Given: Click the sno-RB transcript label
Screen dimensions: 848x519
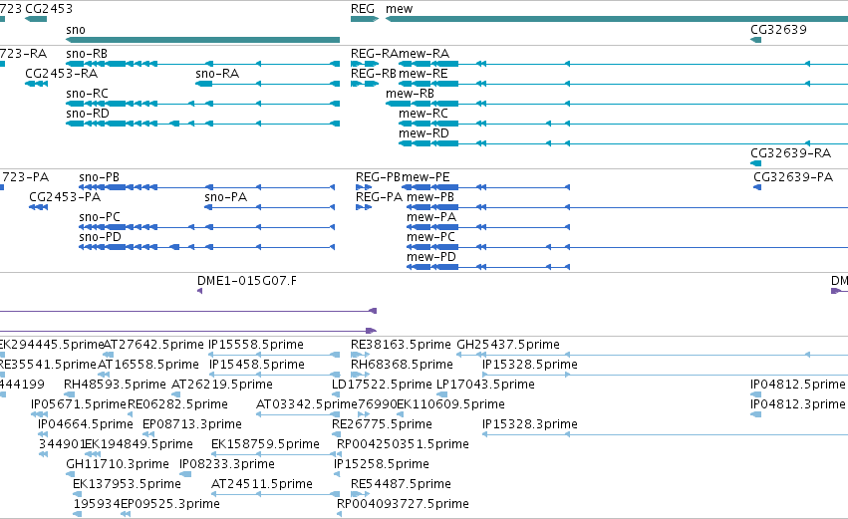Looking at the screenshot, I should point(87,54).
